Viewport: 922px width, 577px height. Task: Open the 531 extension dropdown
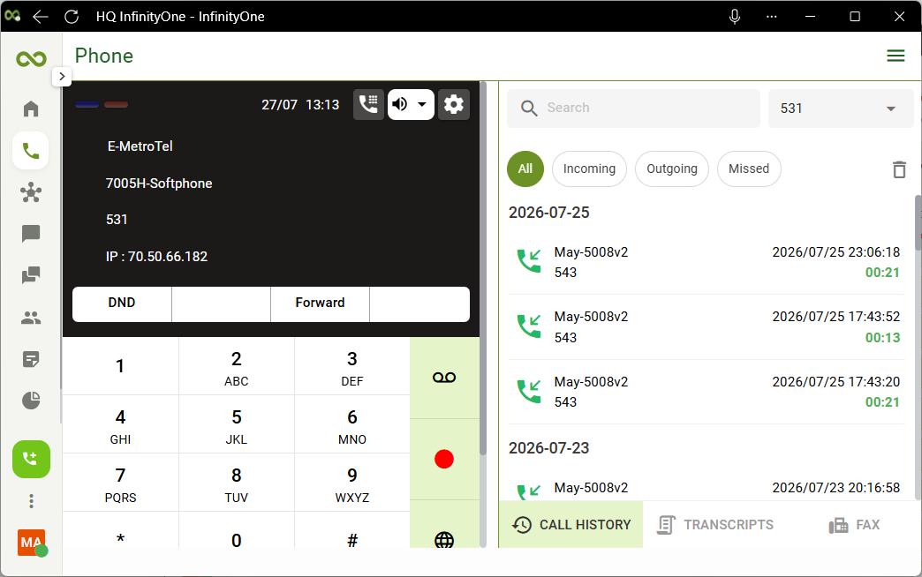pyautogui.click(x=840, y=109)
